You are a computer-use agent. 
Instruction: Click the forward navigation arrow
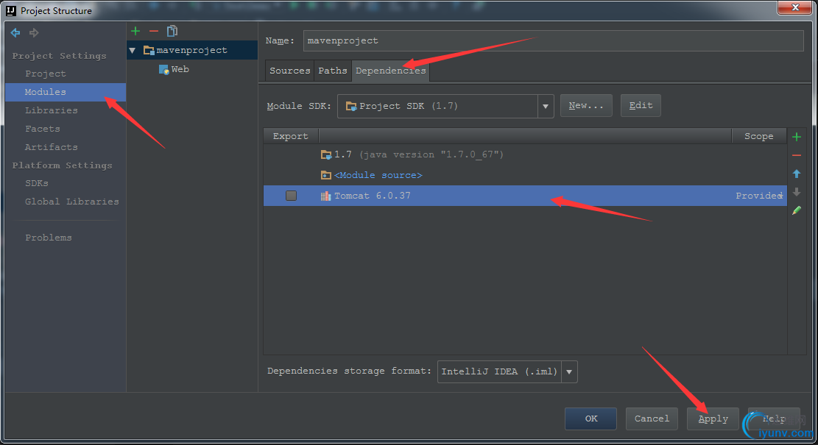(x=34, y=33)
